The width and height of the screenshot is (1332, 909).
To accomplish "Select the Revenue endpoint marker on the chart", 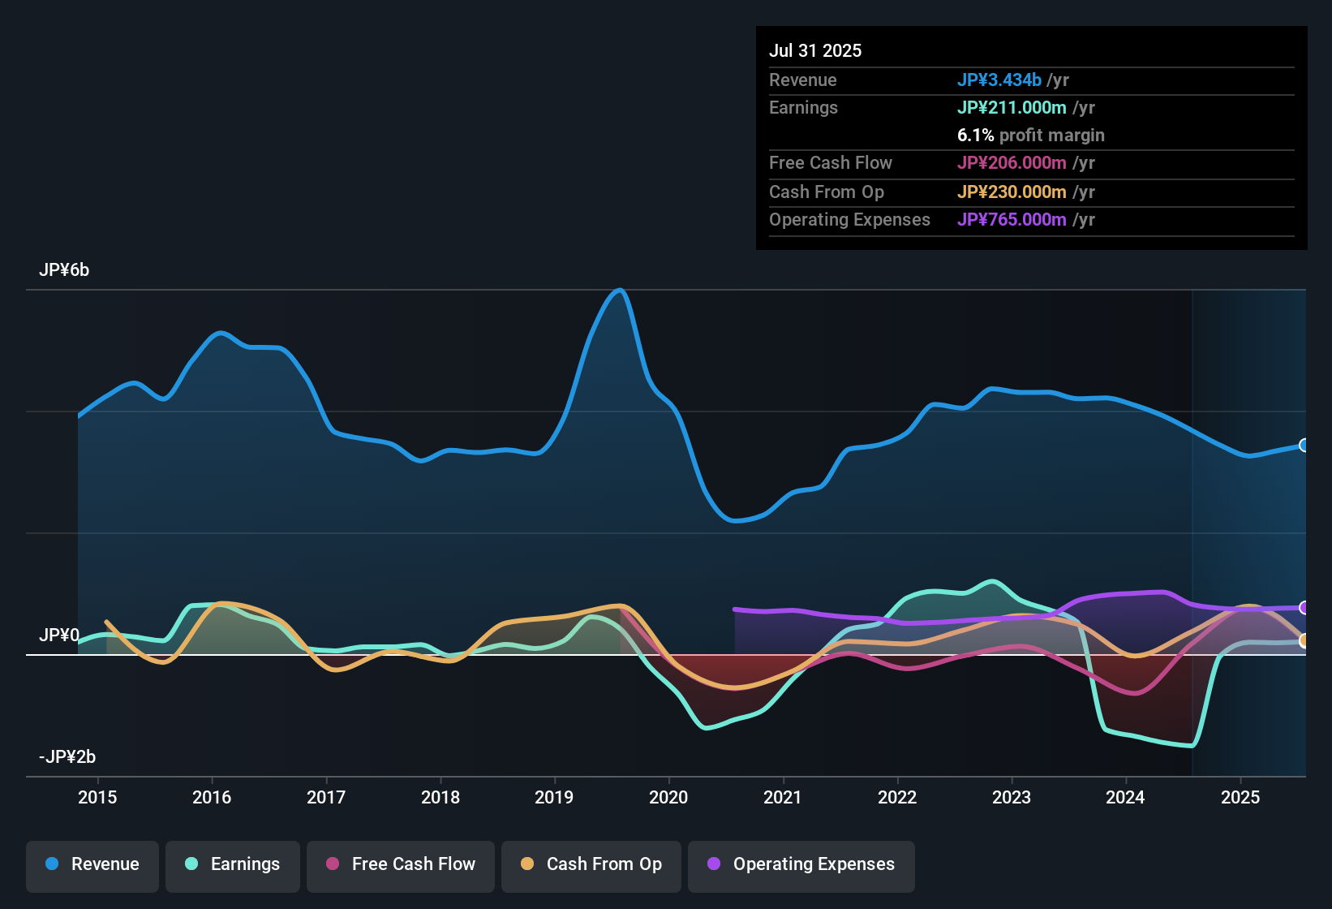I will (x=1304, y=445).
